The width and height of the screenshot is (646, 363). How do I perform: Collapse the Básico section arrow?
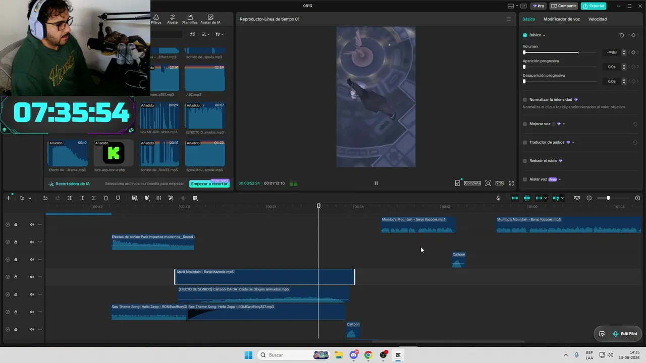544,35
